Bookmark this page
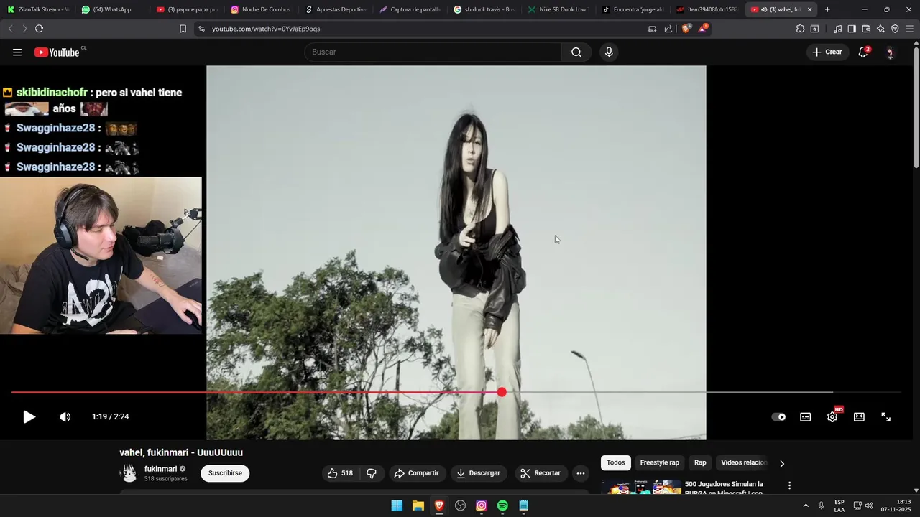 point(183,29)
